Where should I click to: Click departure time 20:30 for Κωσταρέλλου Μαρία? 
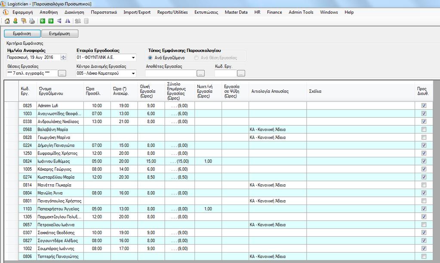point(124,177)
